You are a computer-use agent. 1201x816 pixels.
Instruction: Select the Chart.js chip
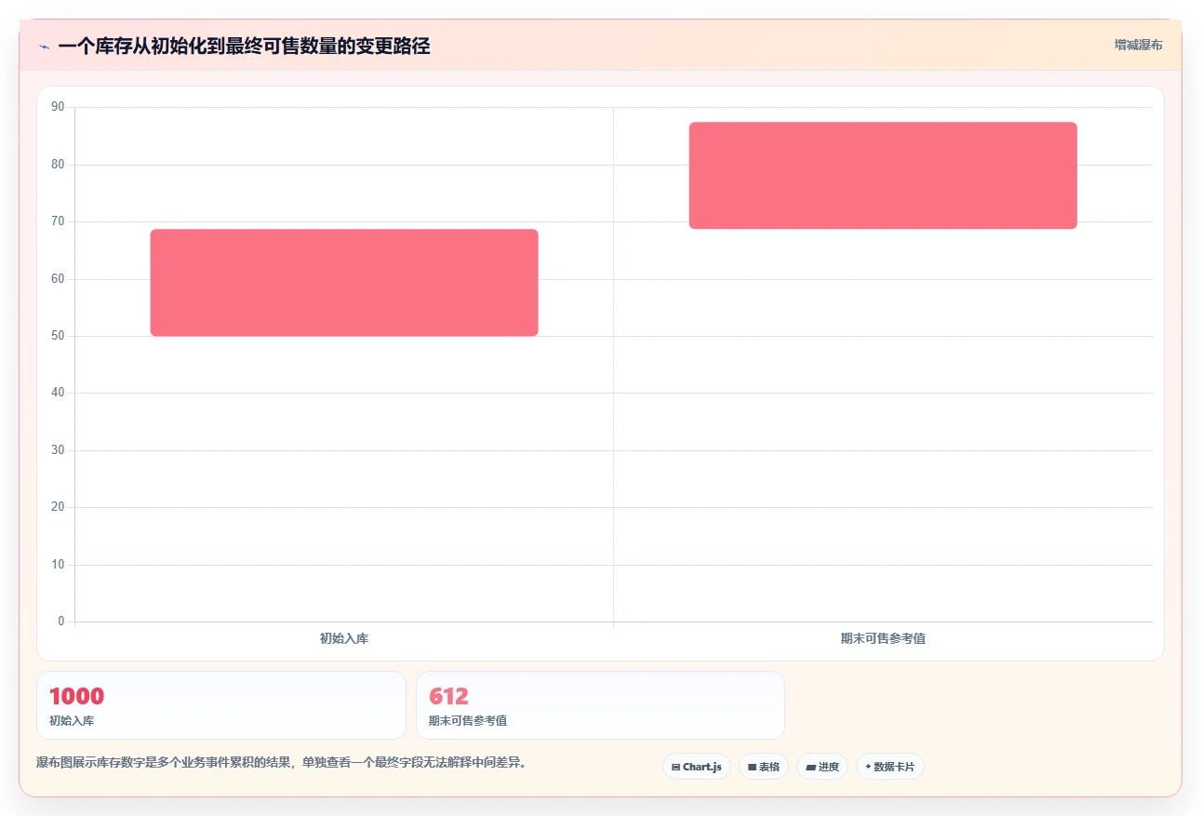[697, 767]
